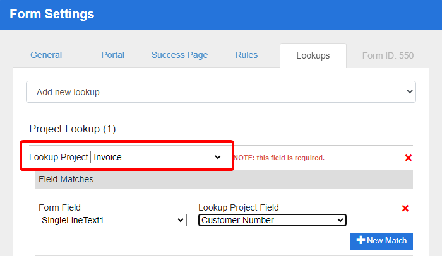
Task: Click the Lookups tab
Action: tap(313, 56)
